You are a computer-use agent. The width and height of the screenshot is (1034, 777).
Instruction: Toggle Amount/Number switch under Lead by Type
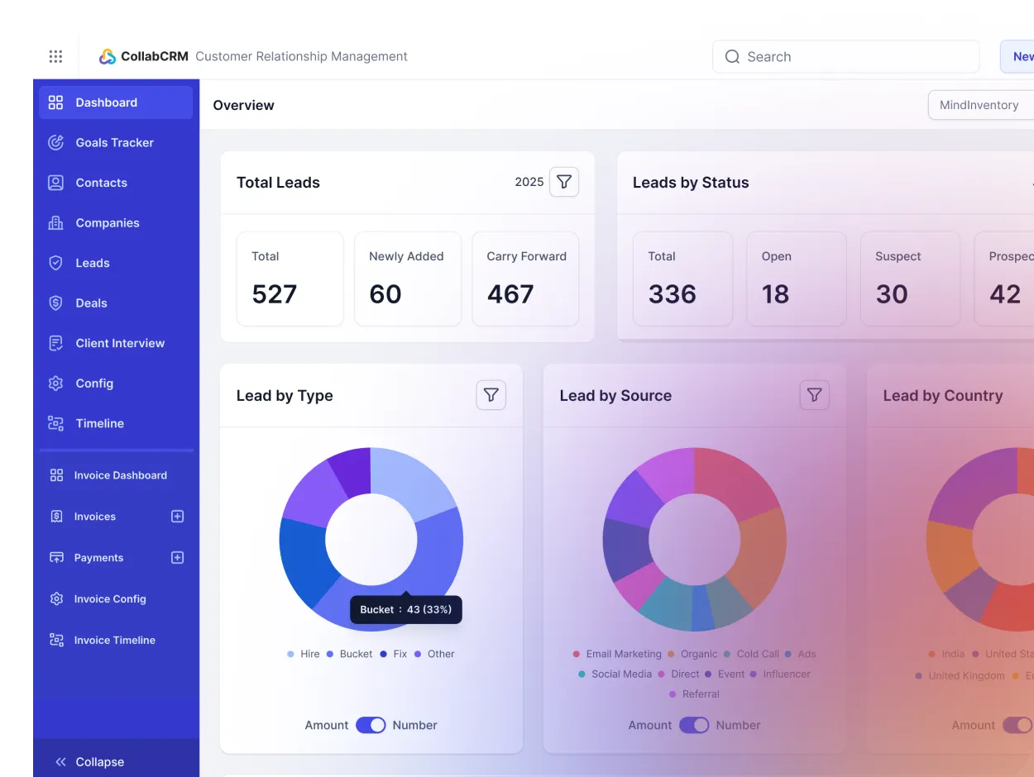[x=371, y=725]
